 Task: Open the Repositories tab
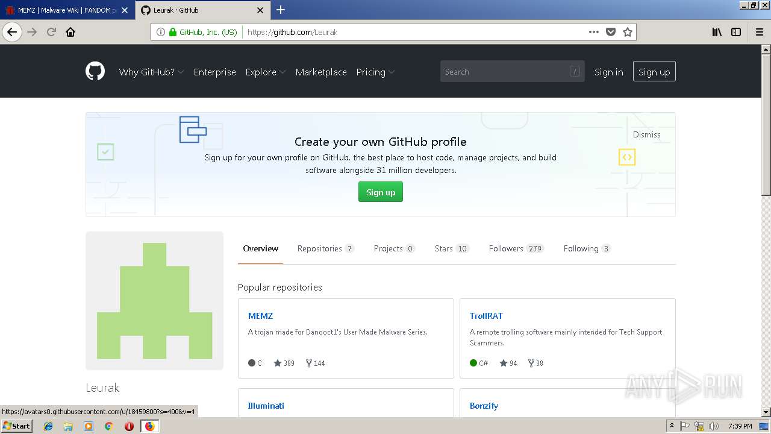click(325, 248)
